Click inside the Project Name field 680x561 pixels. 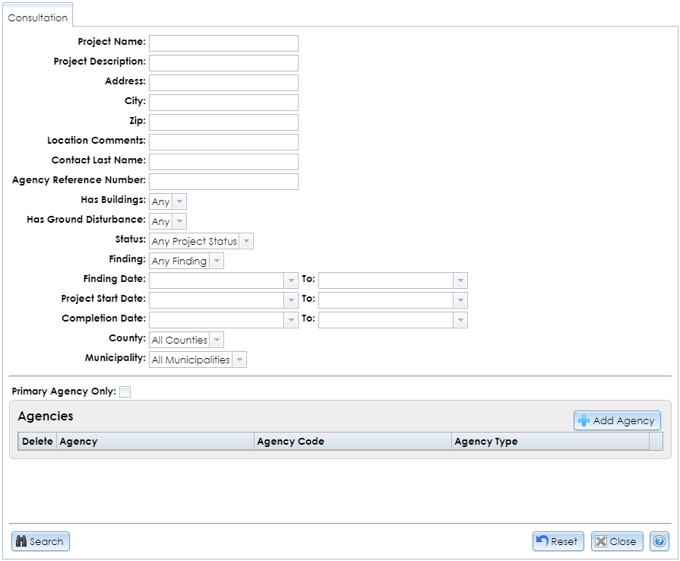pyautogui.click(x=223, y=43)
